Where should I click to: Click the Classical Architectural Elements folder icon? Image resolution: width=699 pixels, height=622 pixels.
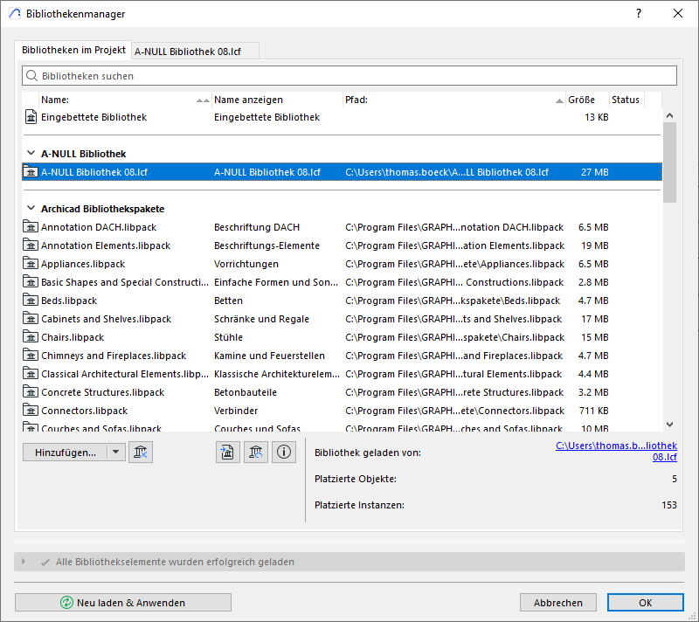pyautogui.click(x=31, y=373)
